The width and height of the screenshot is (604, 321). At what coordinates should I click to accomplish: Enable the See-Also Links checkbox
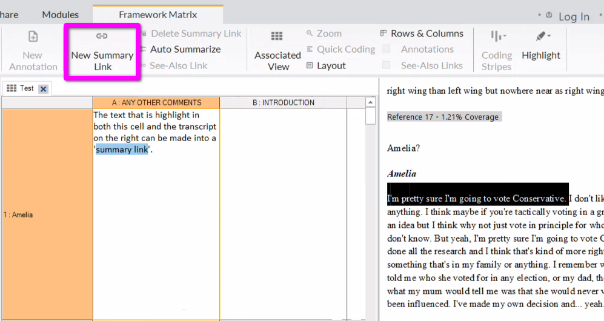pos(387,65)
